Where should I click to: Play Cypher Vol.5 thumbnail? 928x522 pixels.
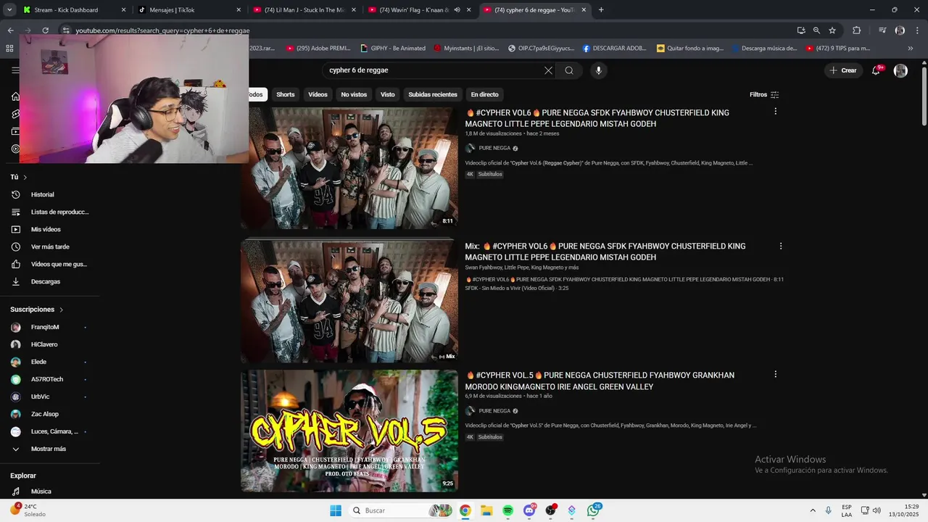coord(349,431)
